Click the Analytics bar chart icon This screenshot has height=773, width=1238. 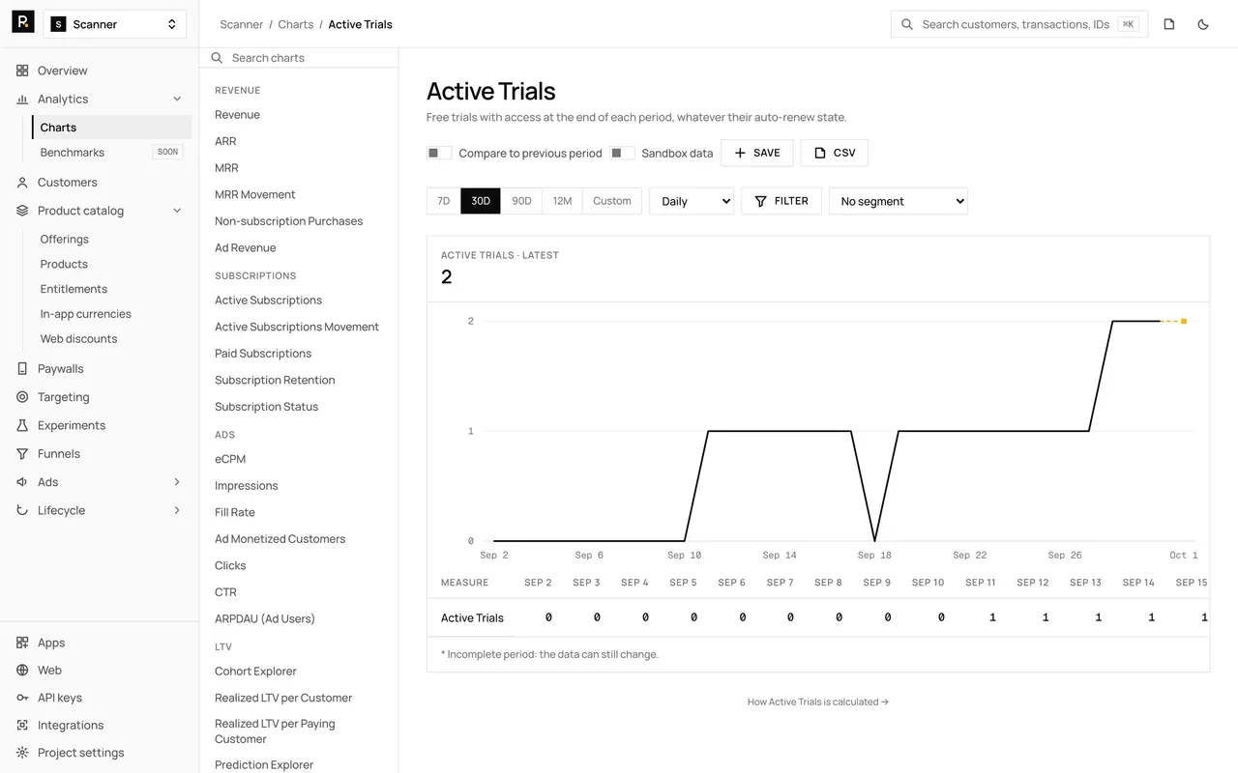coord(22,99)
